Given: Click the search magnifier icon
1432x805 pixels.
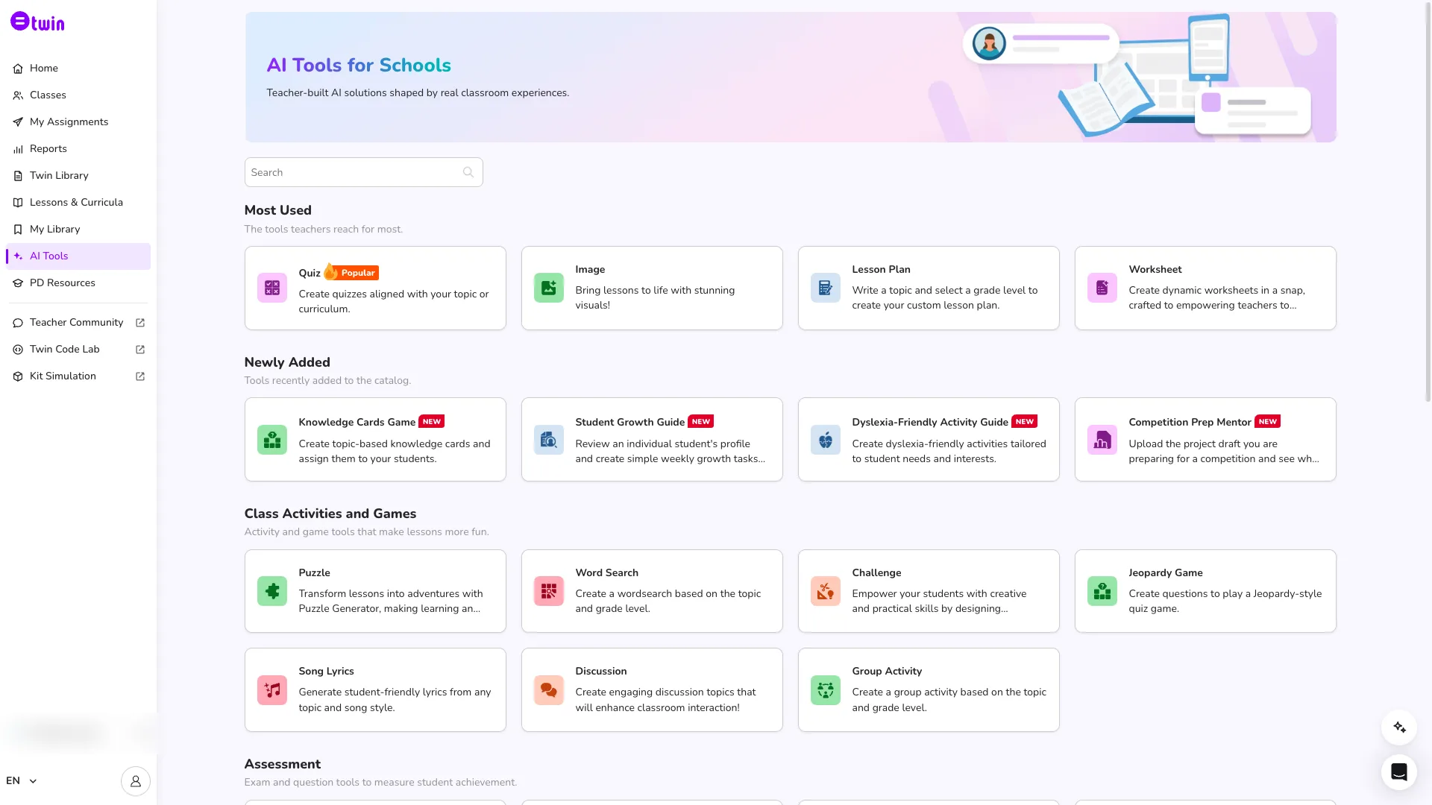Looking at the screenshot, I should (x=468, y=172).
